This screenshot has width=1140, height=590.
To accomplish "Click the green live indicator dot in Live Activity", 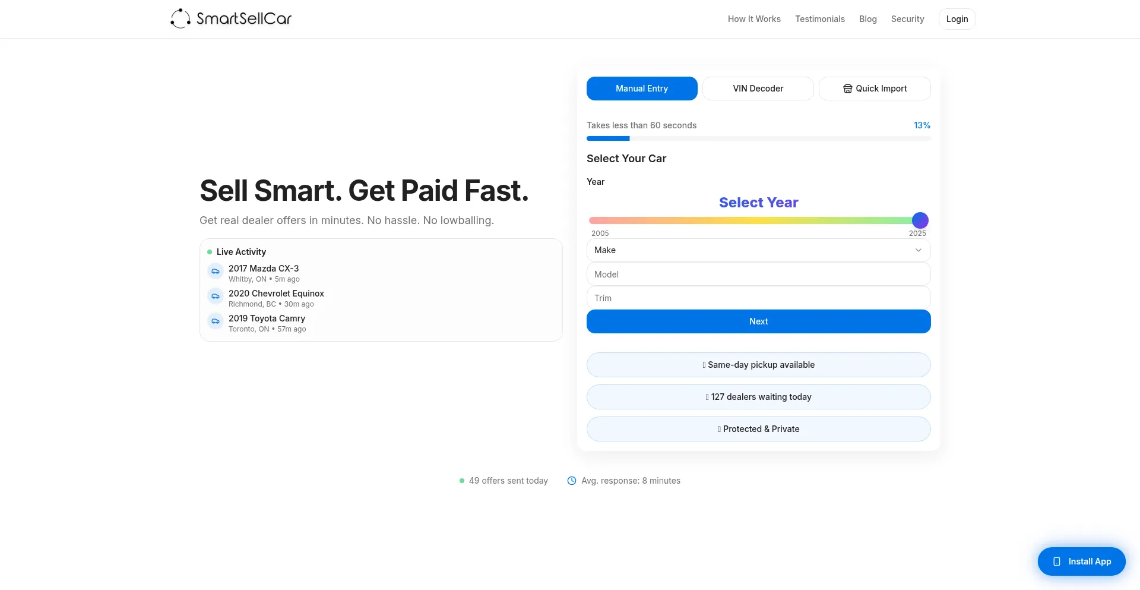I will (209, 251).
